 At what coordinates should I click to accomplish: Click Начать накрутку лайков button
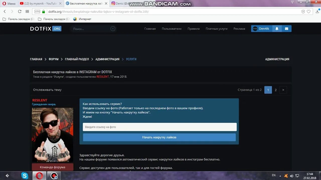[x=159, y=137]
